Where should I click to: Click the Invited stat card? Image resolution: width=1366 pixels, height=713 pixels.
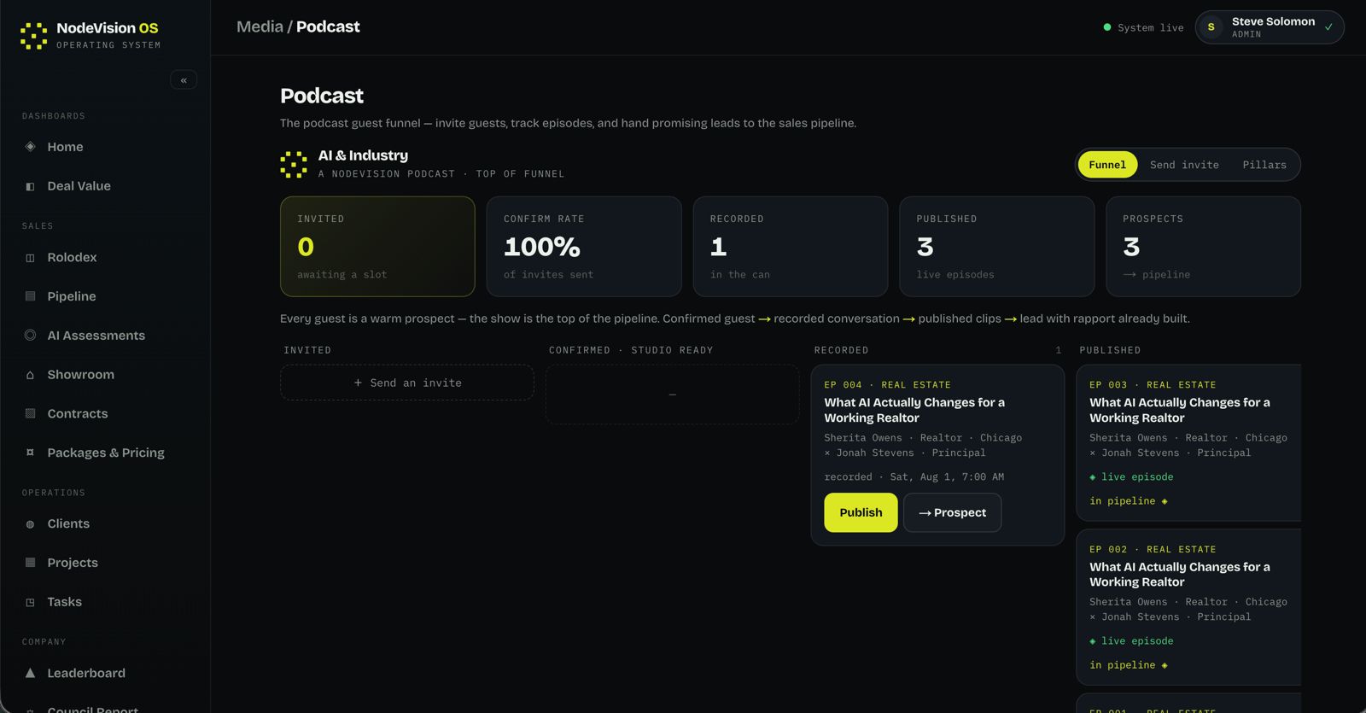tap(377, 247)
